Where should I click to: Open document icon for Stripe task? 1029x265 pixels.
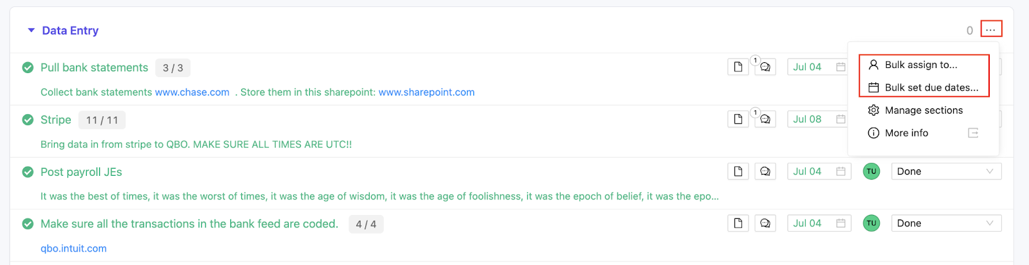738,119
